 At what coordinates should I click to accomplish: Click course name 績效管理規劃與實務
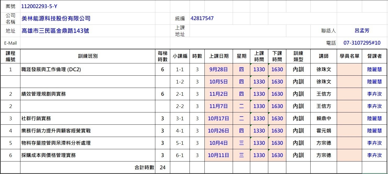(x=44, y=94)
